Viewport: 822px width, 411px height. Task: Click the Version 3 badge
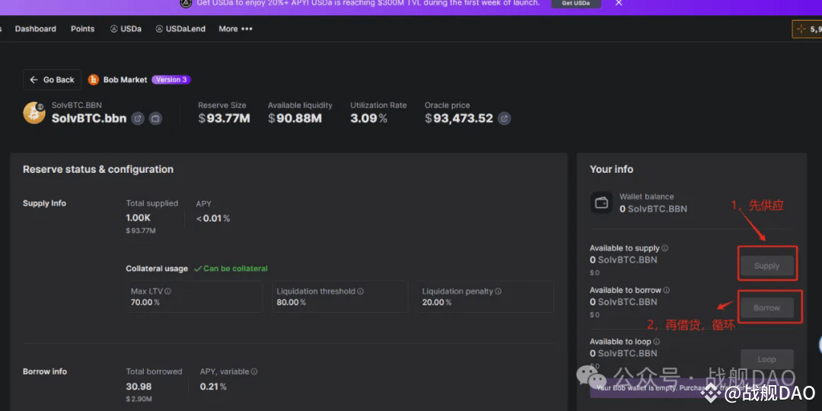click(171, 80)
